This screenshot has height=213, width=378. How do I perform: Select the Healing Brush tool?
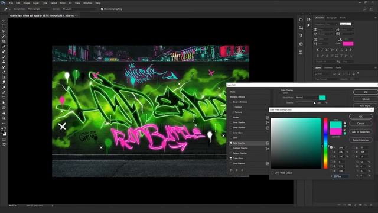(x=4, y=51)
